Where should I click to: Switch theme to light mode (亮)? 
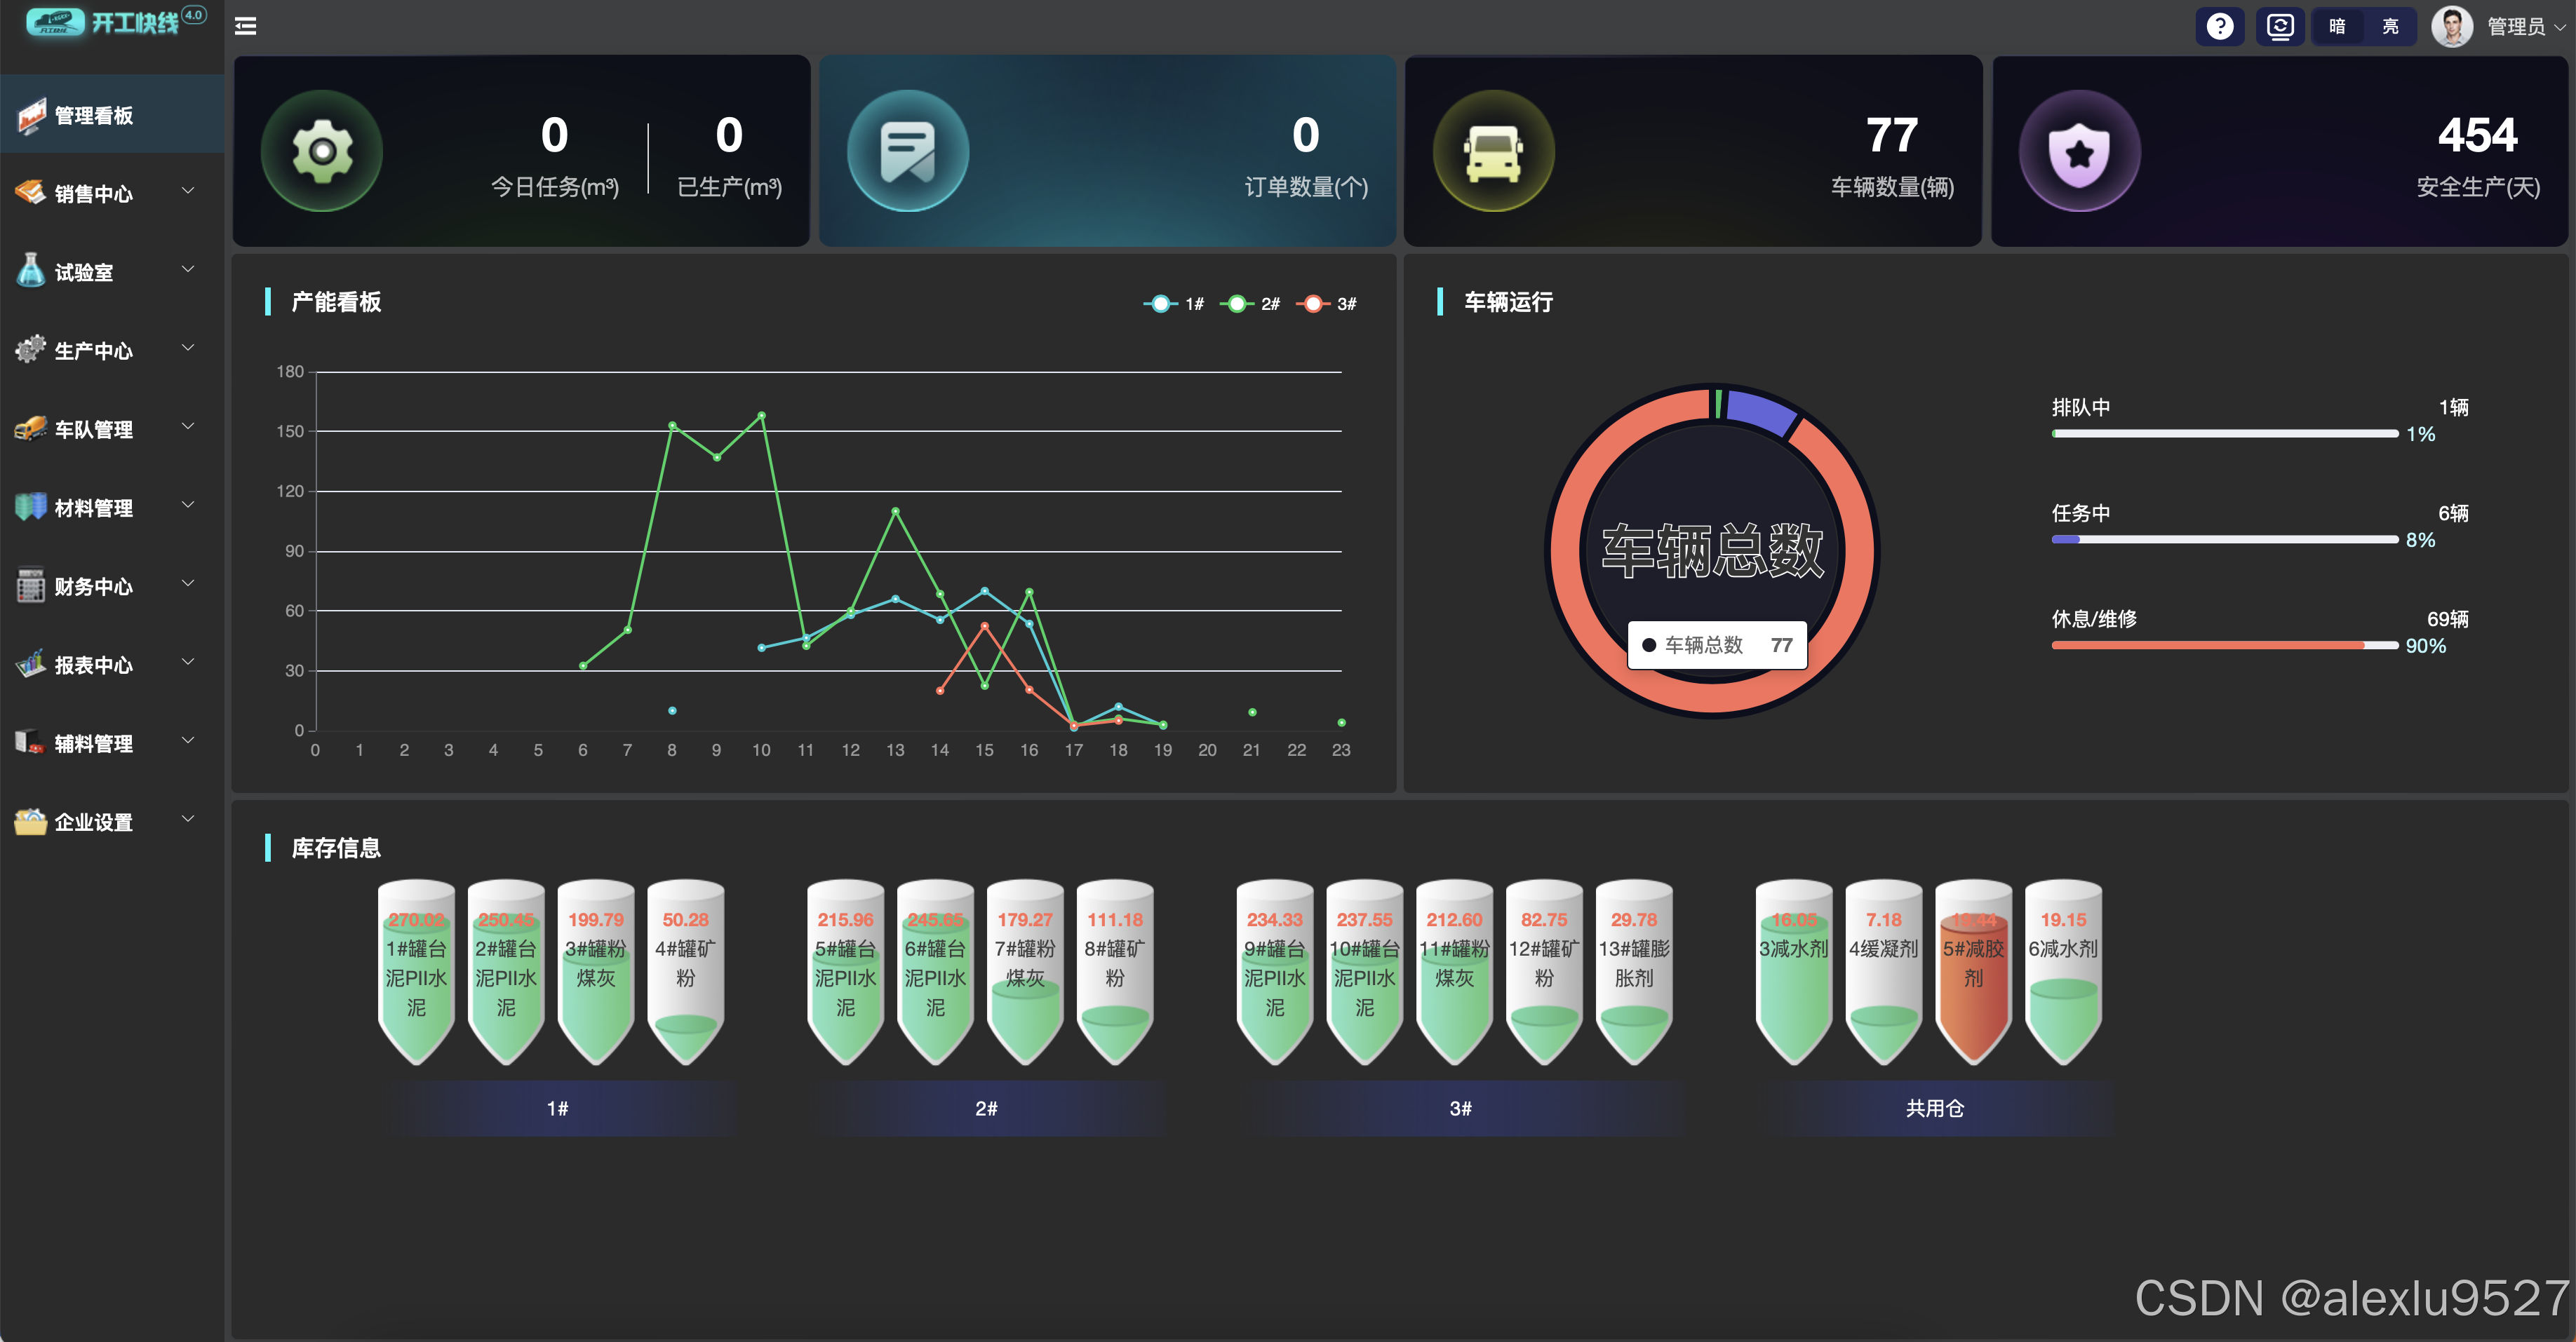[2390, 26]
